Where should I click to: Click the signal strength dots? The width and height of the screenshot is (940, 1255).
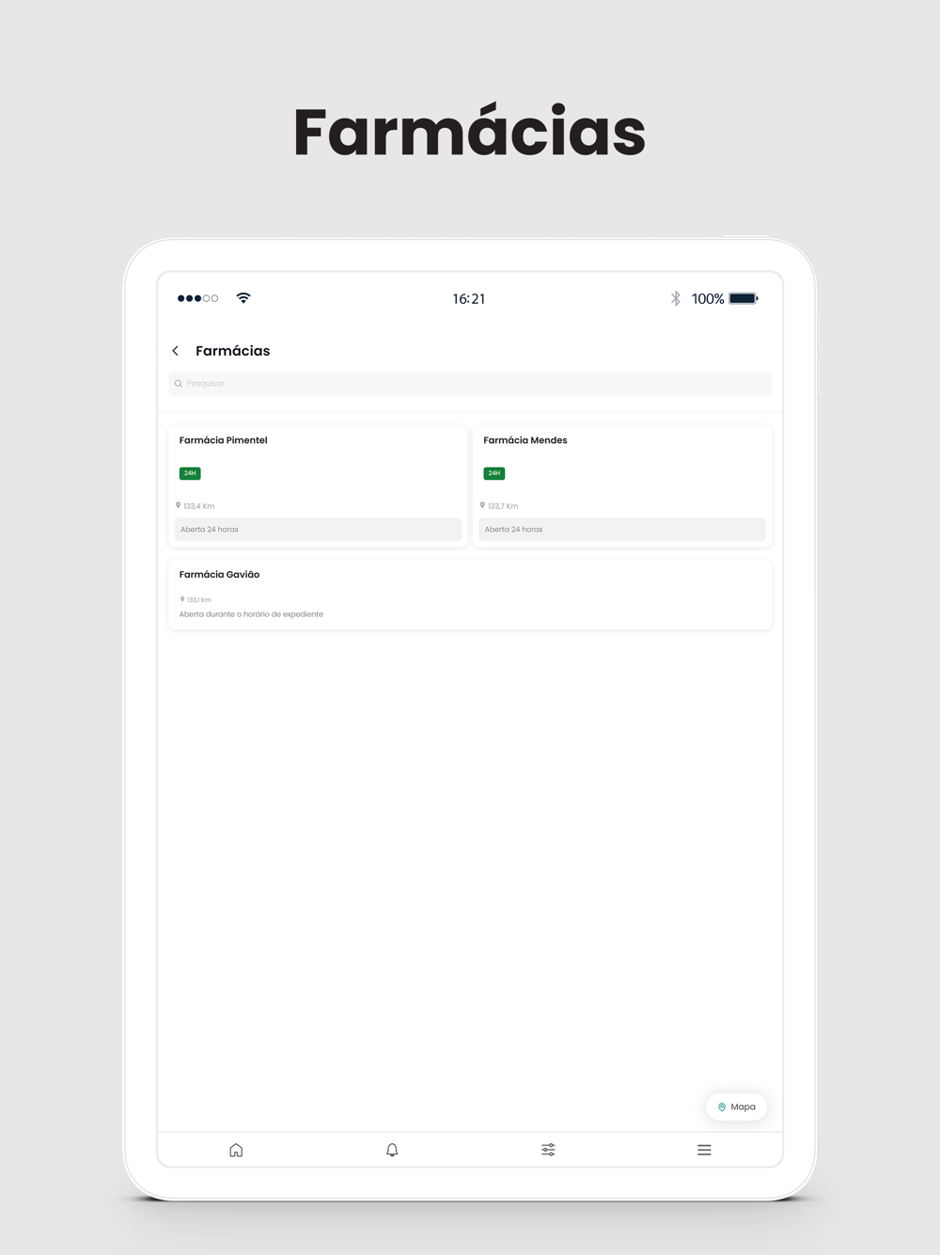(x=198, y=298)
